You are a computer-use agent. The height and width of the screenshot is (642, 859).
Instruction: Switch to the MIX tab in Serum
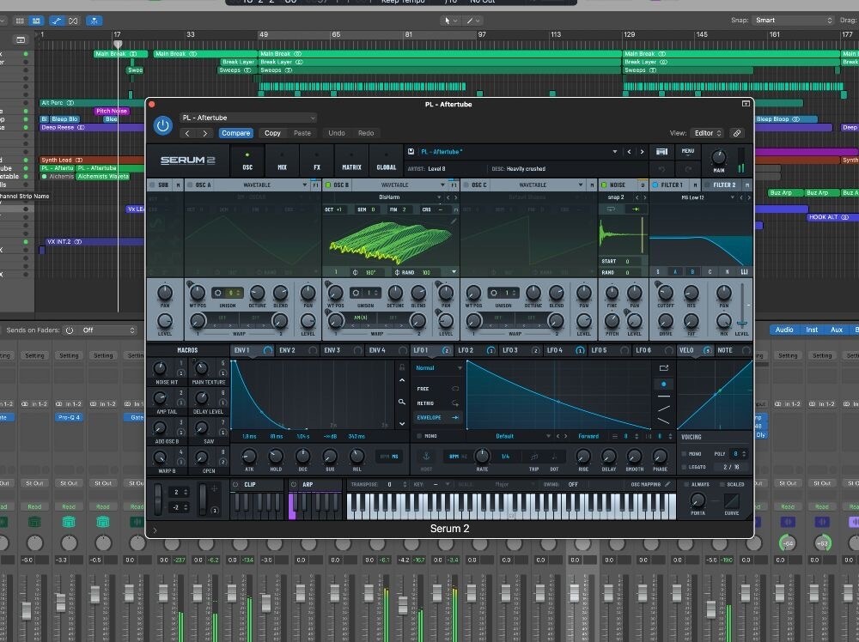(282, 160)
